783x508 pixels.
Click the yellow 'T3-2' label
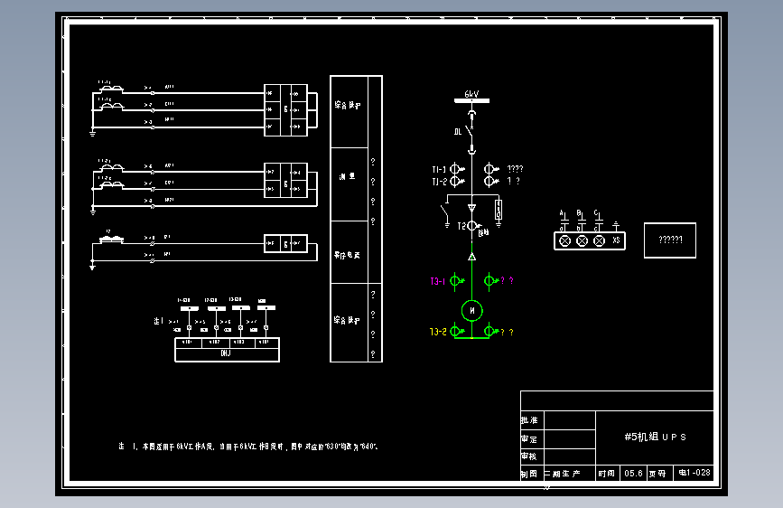coord(438,332)
